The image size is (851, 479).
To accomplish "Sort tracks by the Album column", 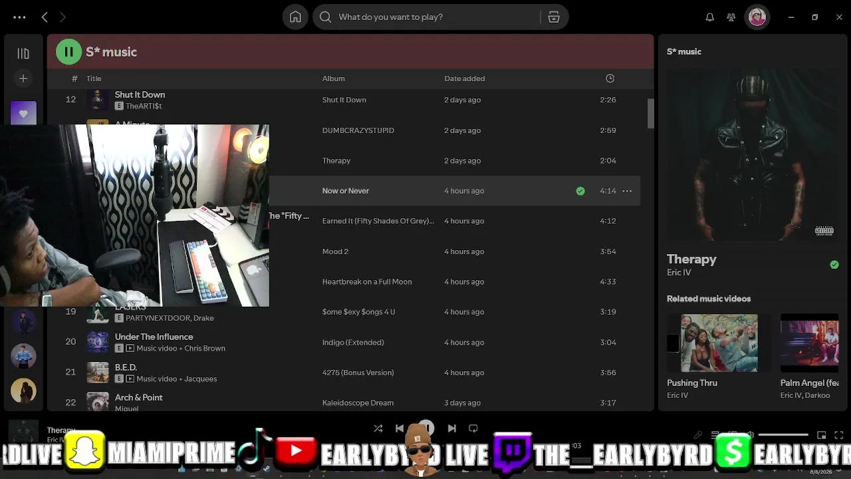I will [x=333, y=79].
